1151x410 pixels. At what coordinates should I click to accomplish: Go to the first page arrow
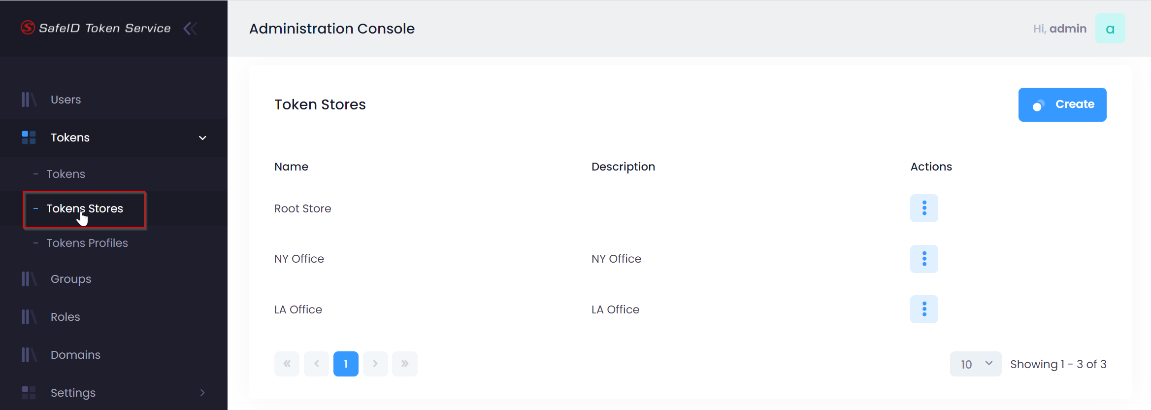pos(287,364)
